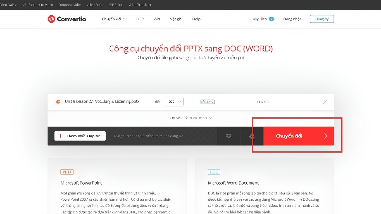Click the file name Unit 9 Lesson 2.1
Image resolution: width=381 pixels, height=214 pixels.
click(x=102, y=101)
